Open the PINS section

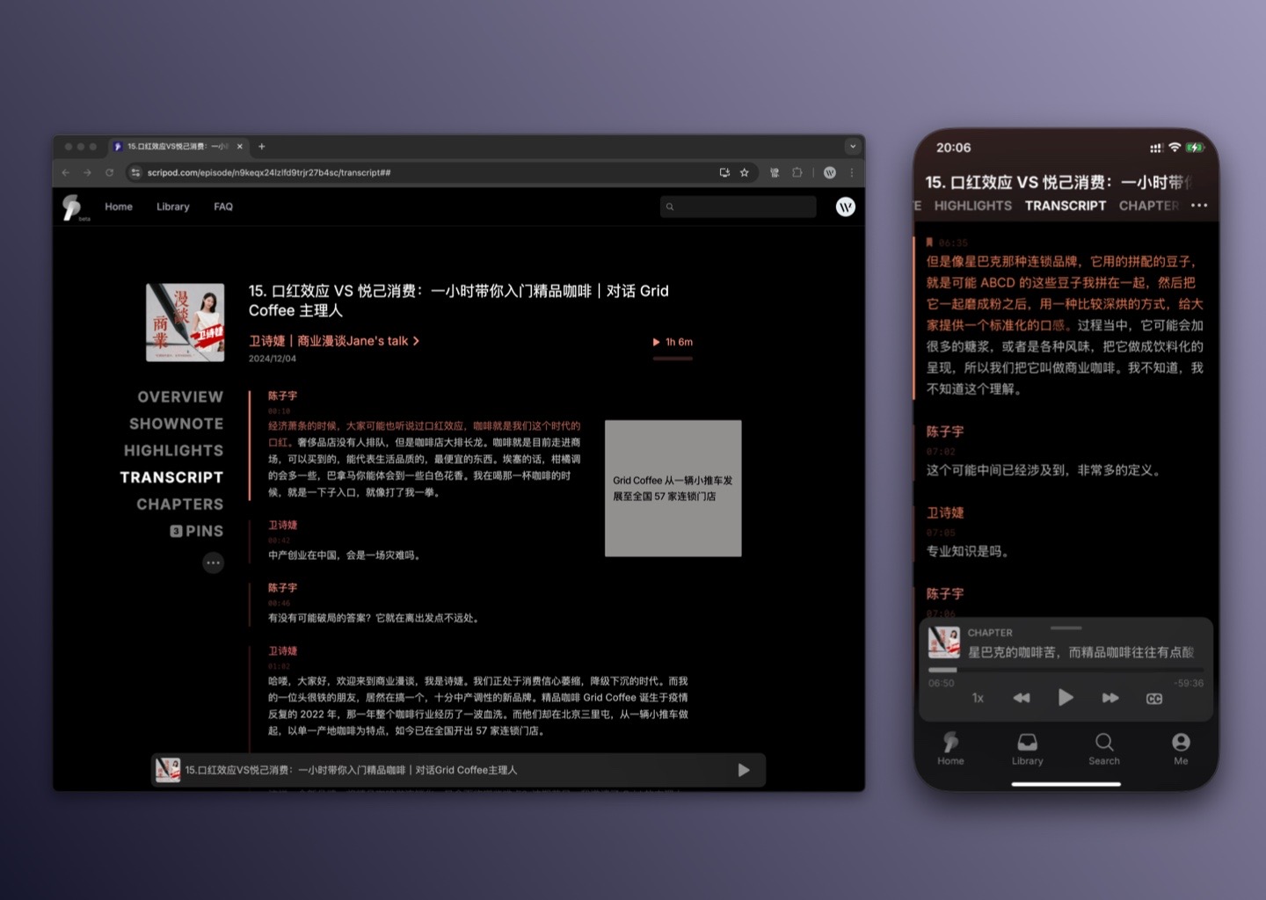coord(197,531)
